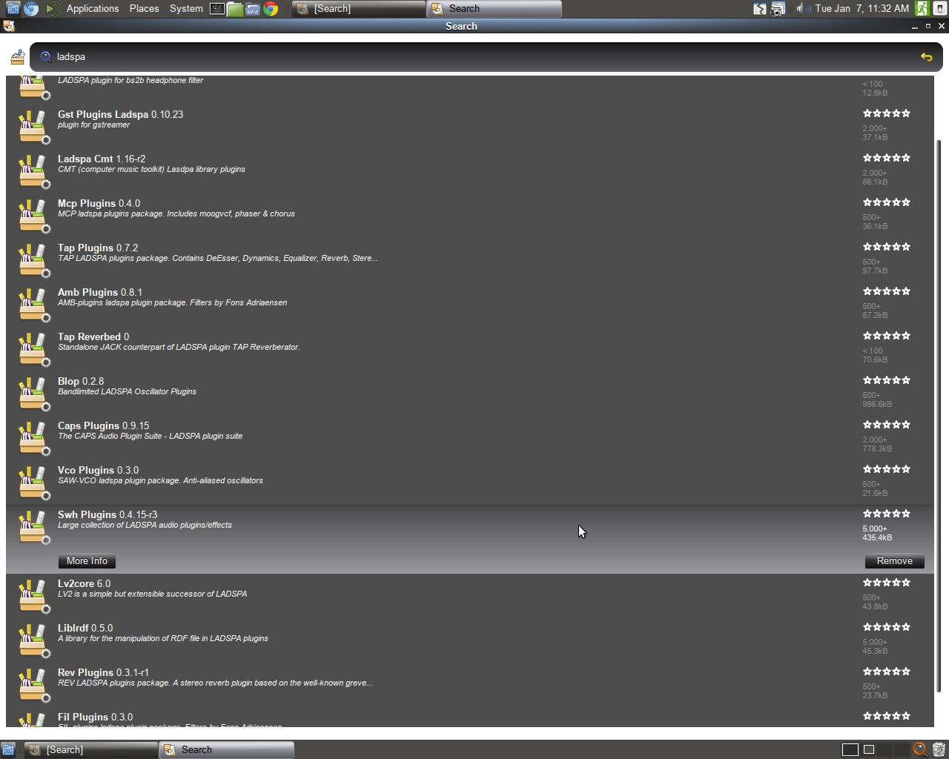Click the results list vertical scrollbar
This screenshot has width=949, height=759.
(939, 415)
